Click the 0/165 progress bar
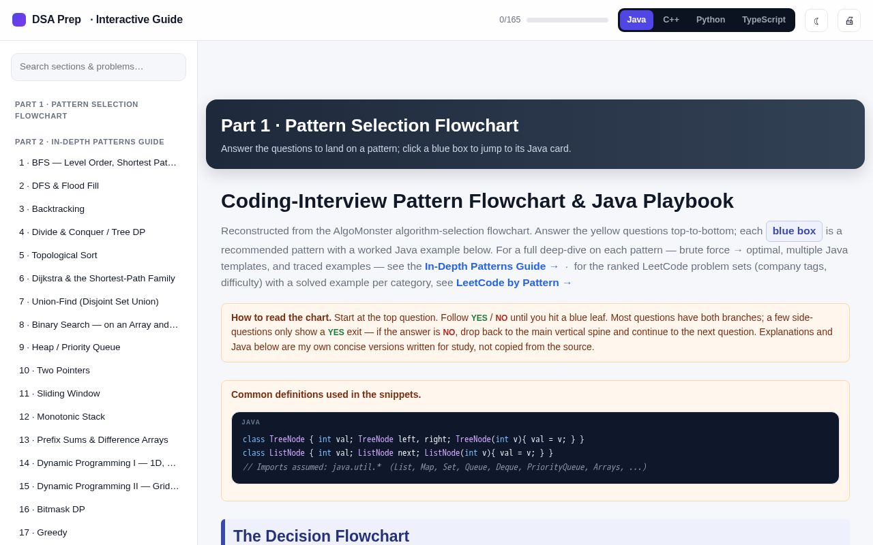873x545 pixels. [x=567, y=20]
